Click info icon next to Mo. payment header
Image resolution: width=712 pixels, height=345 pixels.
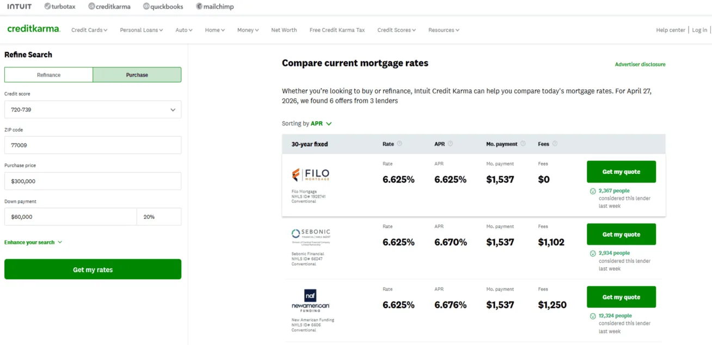[x=523, y=144]
